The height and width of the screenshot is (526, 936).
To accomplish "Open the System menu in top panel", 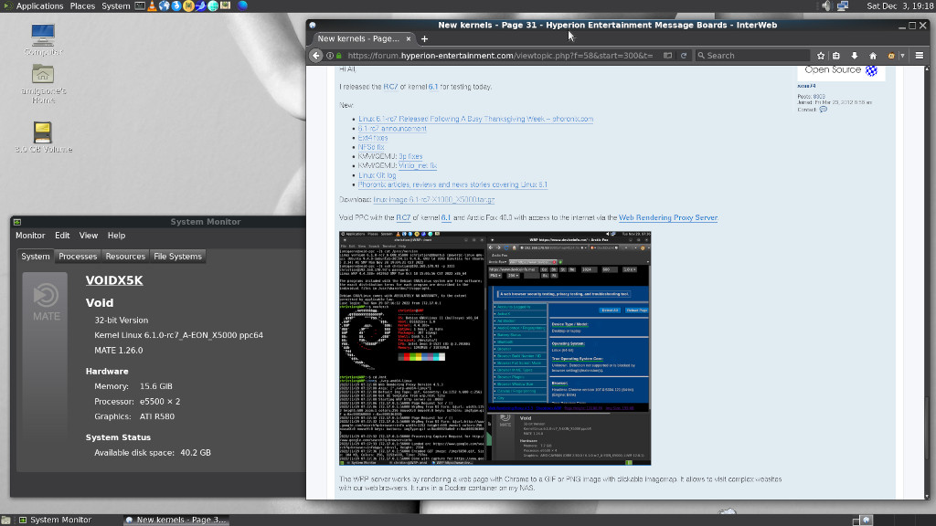I will coord(116,6).
